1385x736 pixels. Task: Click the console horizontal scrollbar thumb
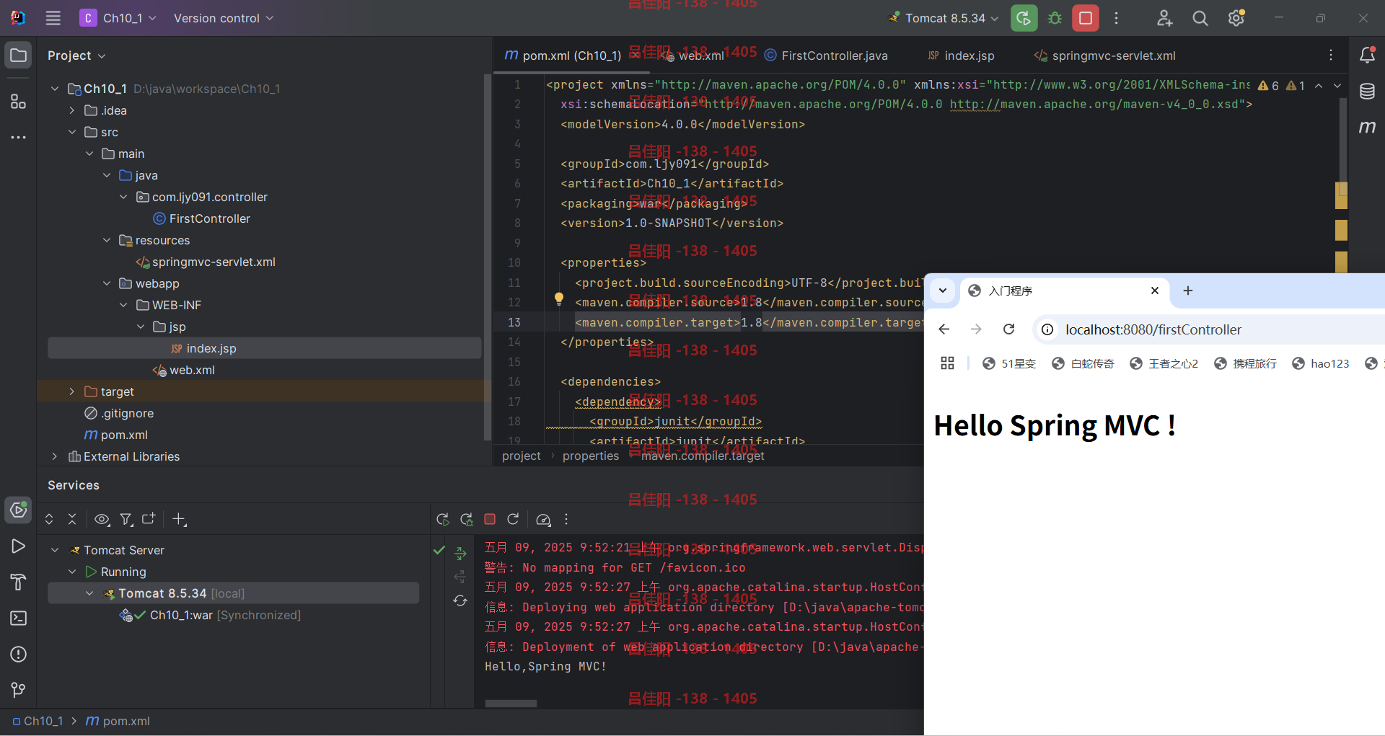[x=511, y=703]
